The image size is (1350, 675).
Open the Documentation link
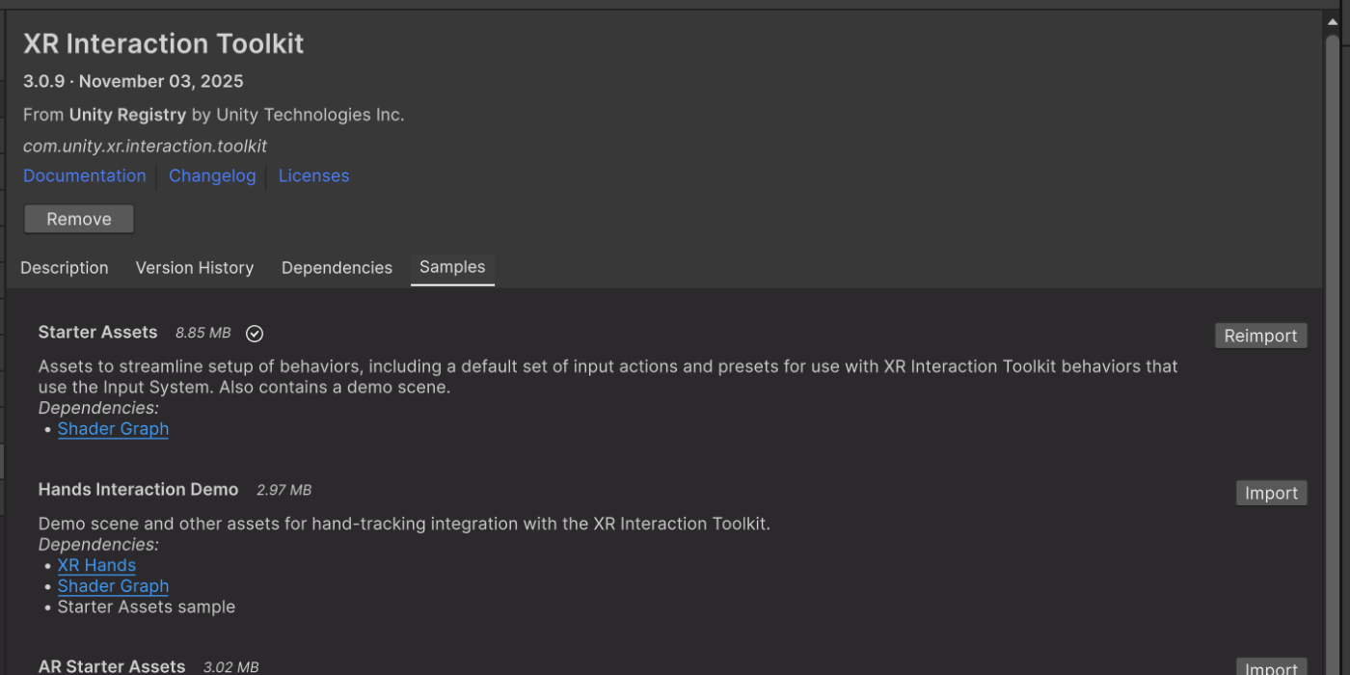(x=85, y=175)
